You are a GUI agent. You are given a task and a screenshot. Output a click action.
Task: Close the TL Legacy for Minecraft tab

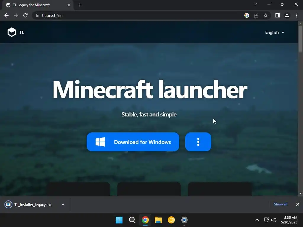point(69,5)
